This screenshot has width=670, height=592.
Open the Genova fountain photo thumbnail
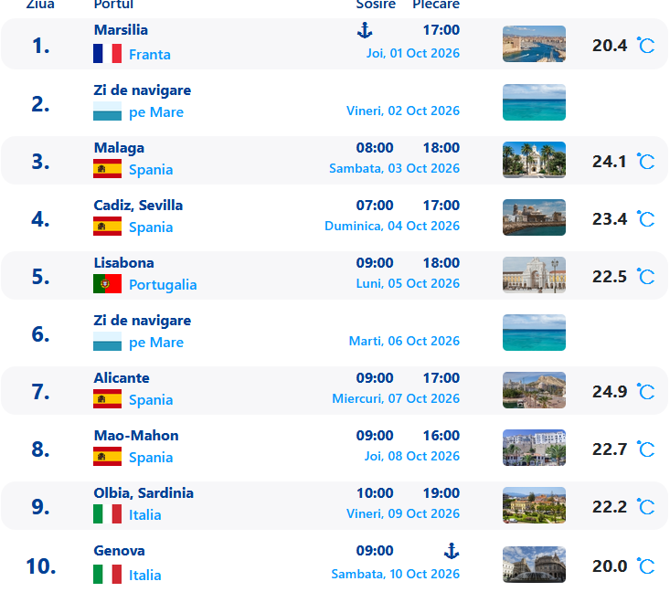(x=534, y=565)
